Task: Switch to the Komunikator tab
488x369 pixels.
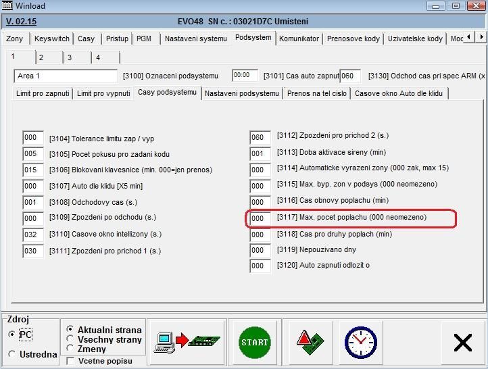Action: (x=299, y=39)
